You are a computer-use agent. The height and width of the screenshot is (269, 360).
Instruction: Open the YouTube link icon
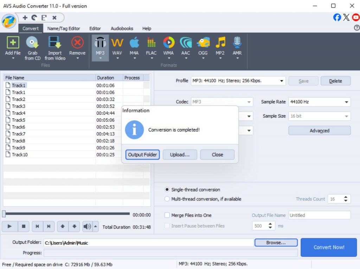click(x=356, y=17)
